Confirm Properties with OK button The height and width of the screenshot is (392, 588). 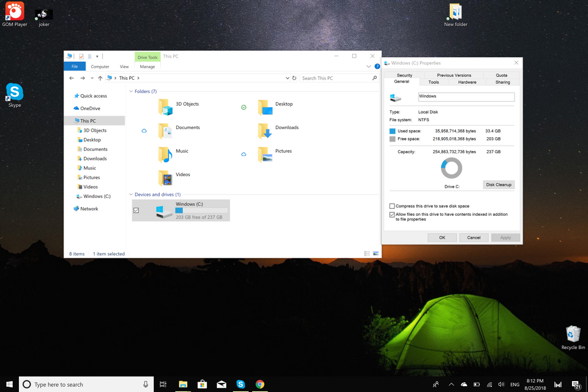coord(442,238)
